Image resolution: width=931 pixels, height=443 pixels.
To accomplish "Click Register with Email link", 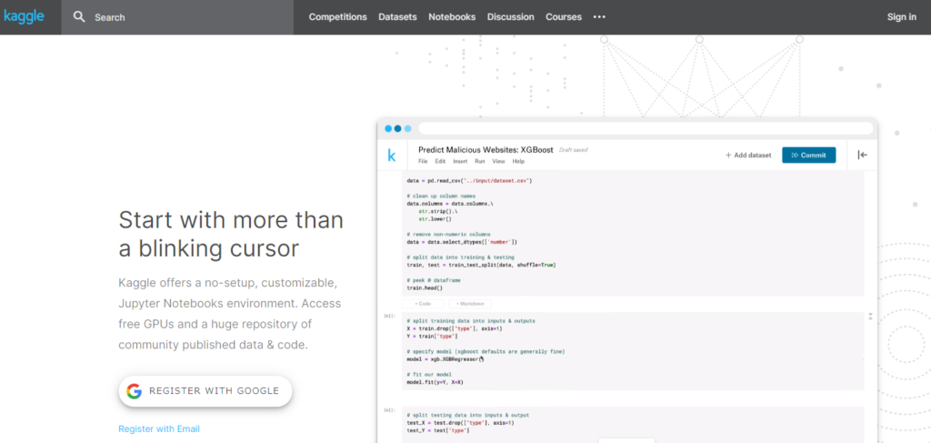I will click(x=159, y=428).
